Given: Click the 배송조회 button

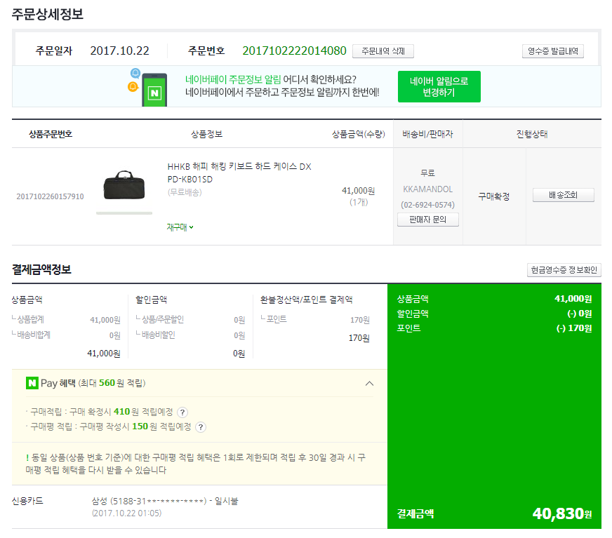Looking at the screenshot, I should click(563, 195).
